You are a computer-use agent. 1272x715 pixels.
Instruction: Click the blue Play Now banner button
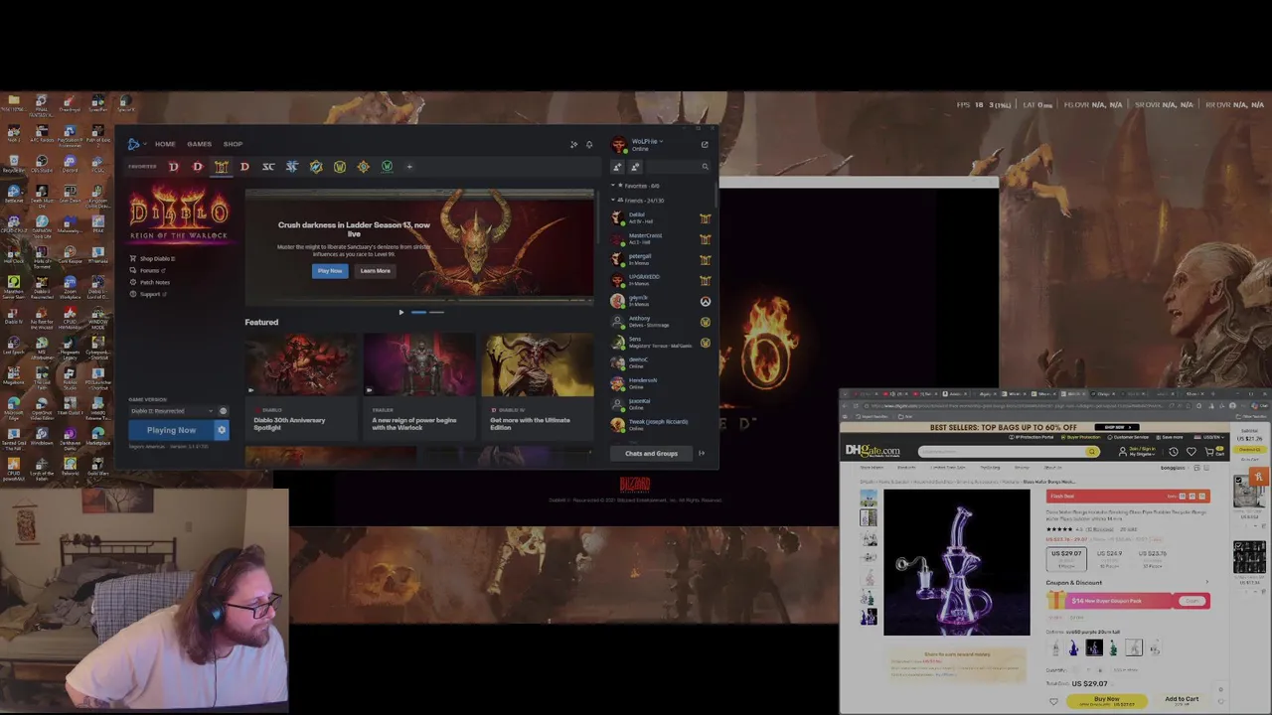(x=329, y=270)
